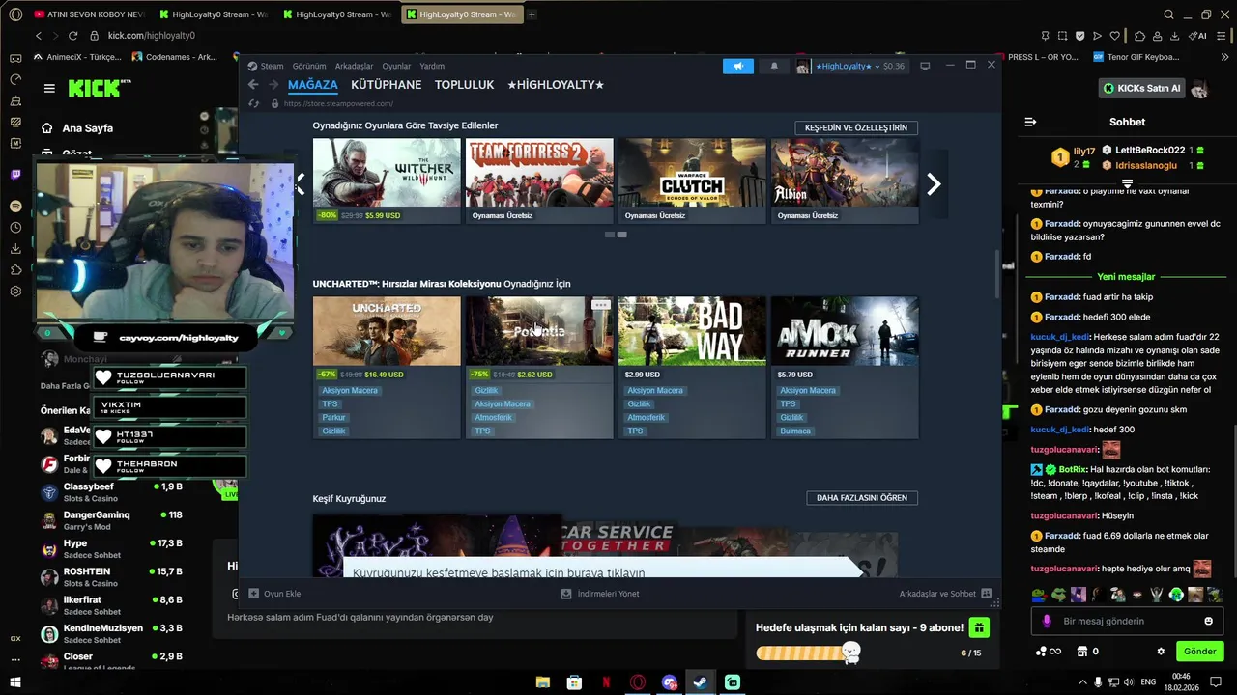This screenshot has width=1237, height=695.
Task: Open Windows Start menu
Action: point(15,682)
